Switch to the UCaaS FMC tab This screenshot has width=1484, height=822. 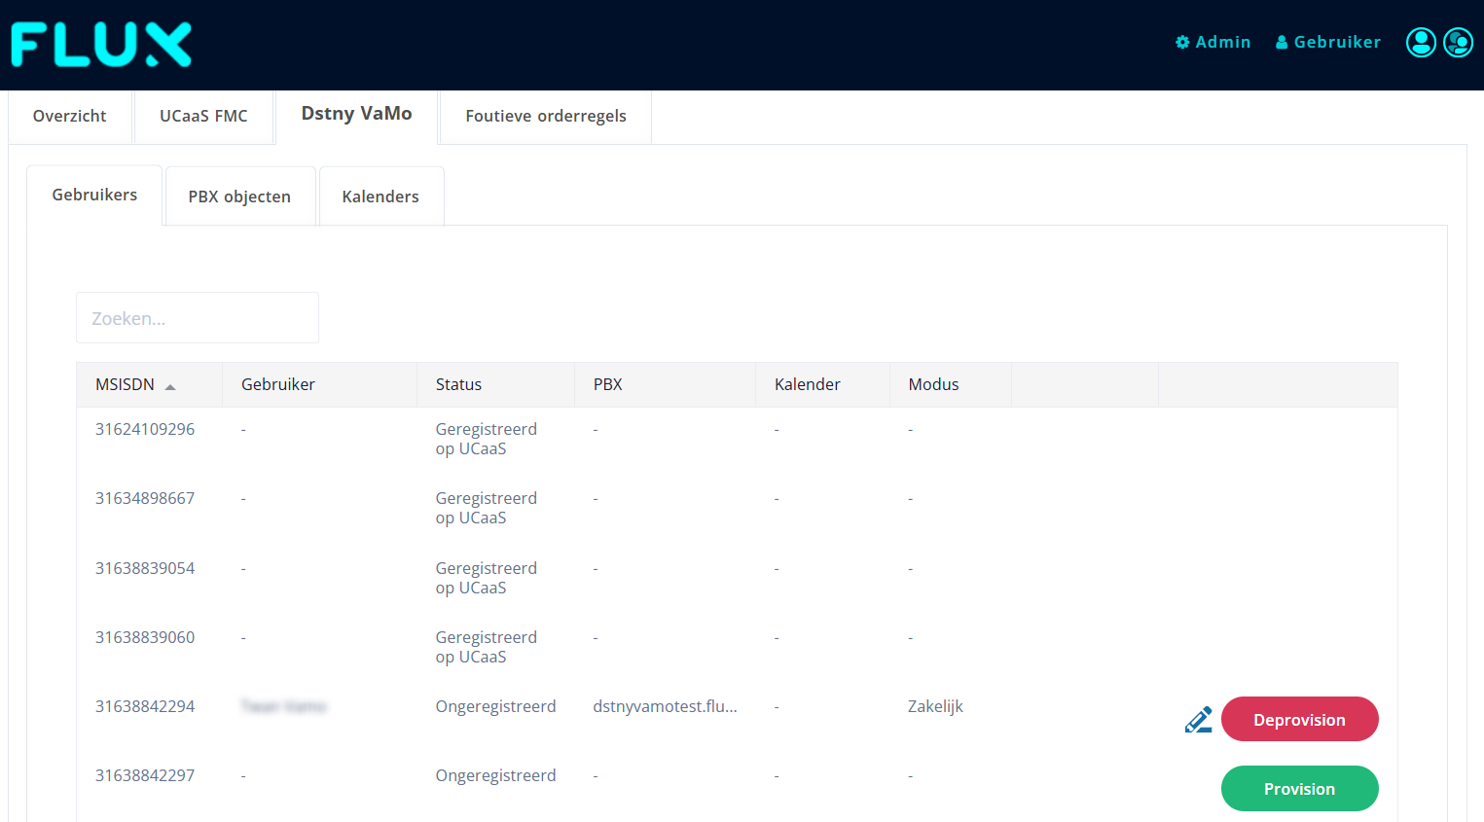[203, 116]
